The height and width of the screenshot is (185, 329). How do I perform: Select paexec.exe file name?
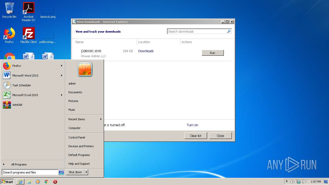click(91, 51)
